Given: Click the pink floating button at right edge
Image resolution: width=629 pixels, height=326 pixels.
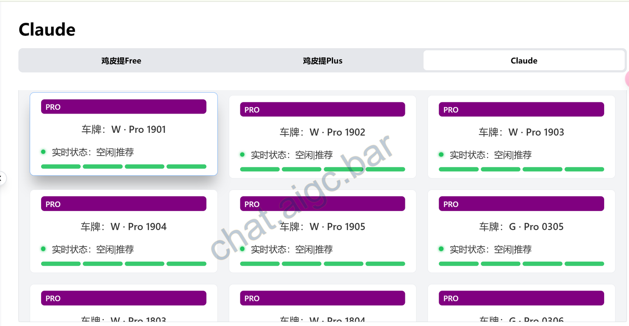Looking at the screenshot, I should [x=627, y=79].
